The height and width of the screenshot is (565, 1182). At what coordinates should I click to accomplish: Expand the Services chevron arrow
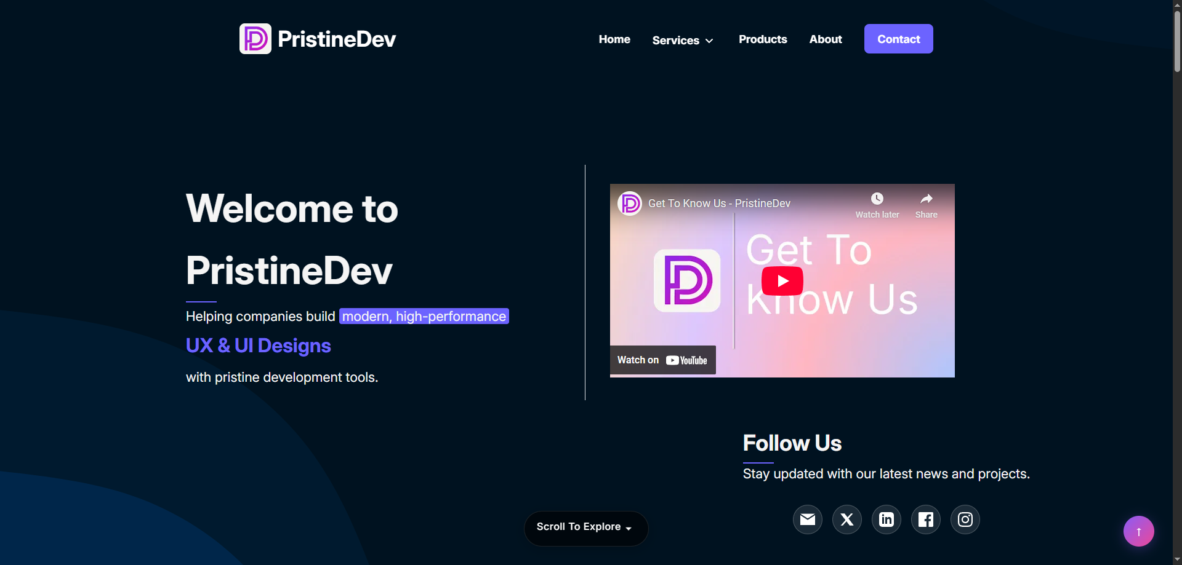pos(709,41)
